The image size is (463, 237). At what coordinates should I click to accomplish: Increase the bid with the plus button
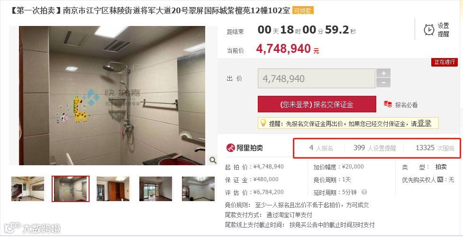(383, 73)
